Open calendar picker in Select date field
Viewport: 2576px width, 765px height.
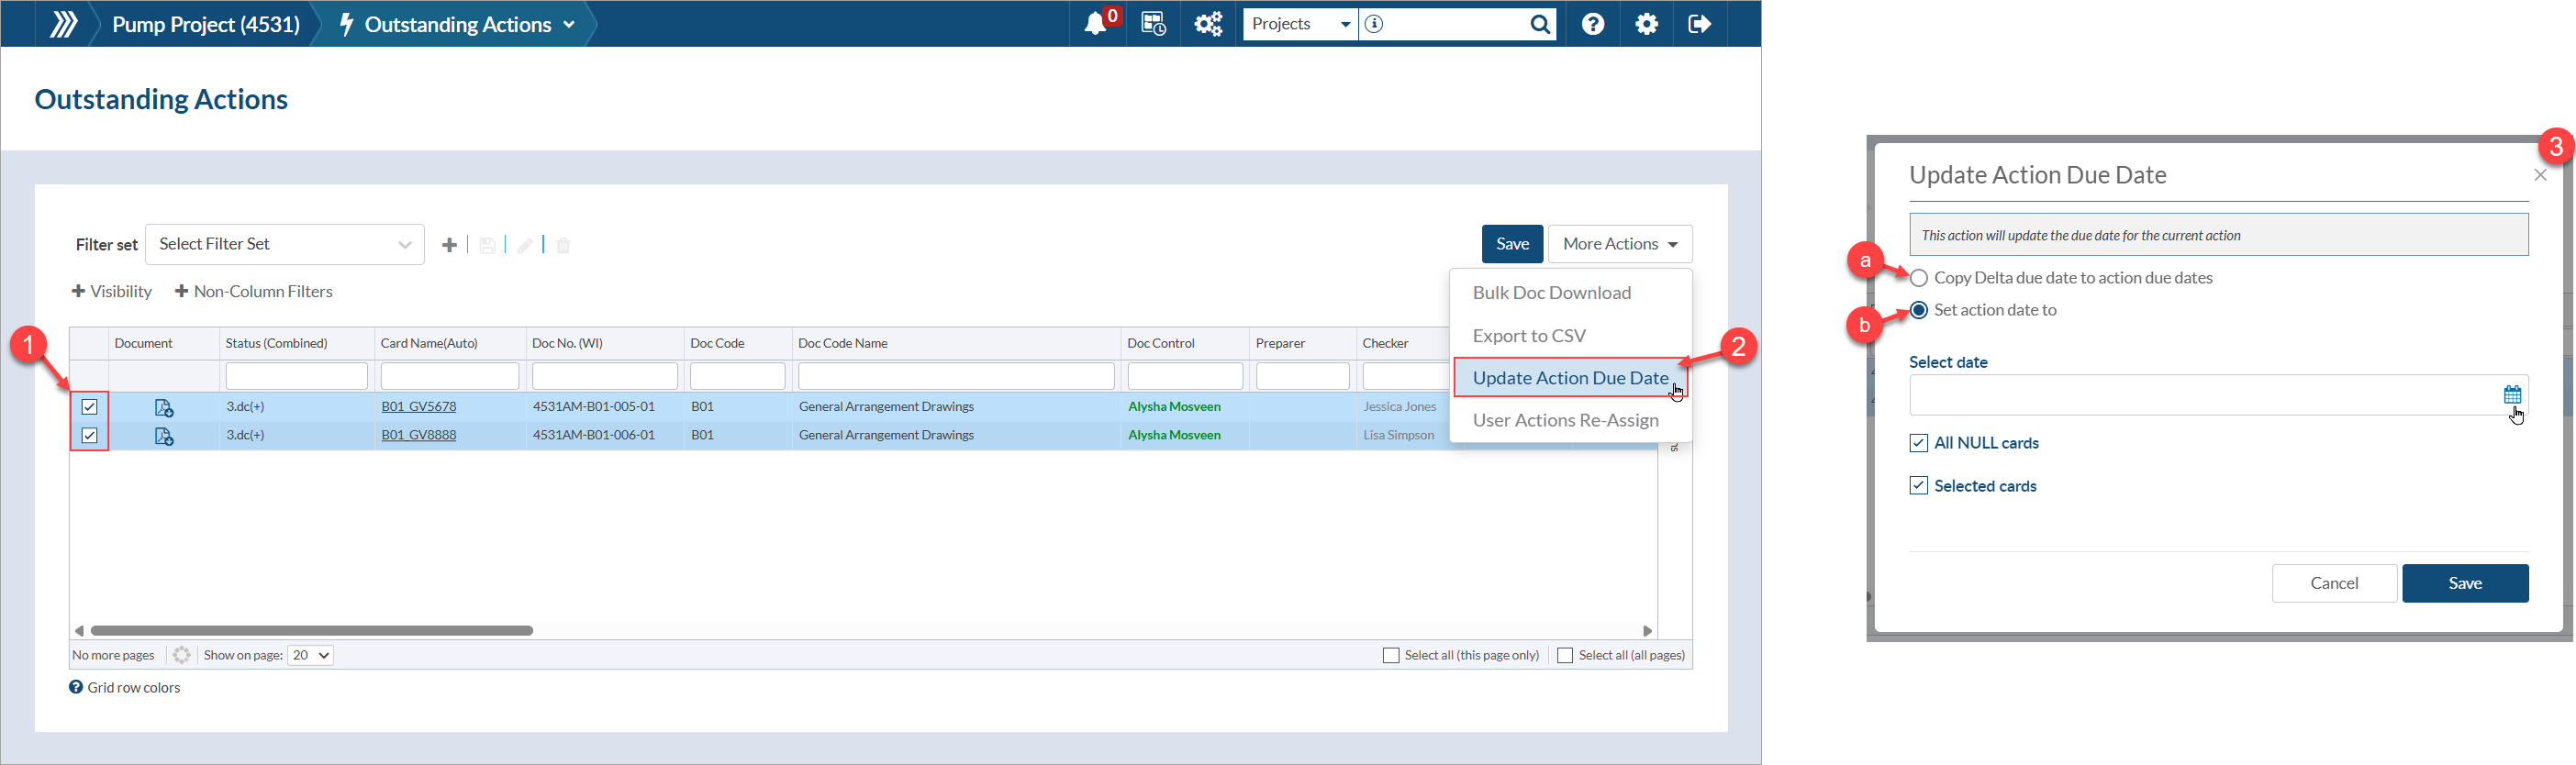coord(2511,395)
